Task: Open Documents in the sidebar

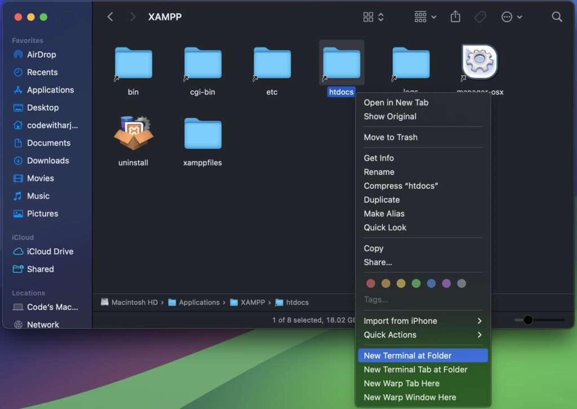Action: click(x=48, y=143)
